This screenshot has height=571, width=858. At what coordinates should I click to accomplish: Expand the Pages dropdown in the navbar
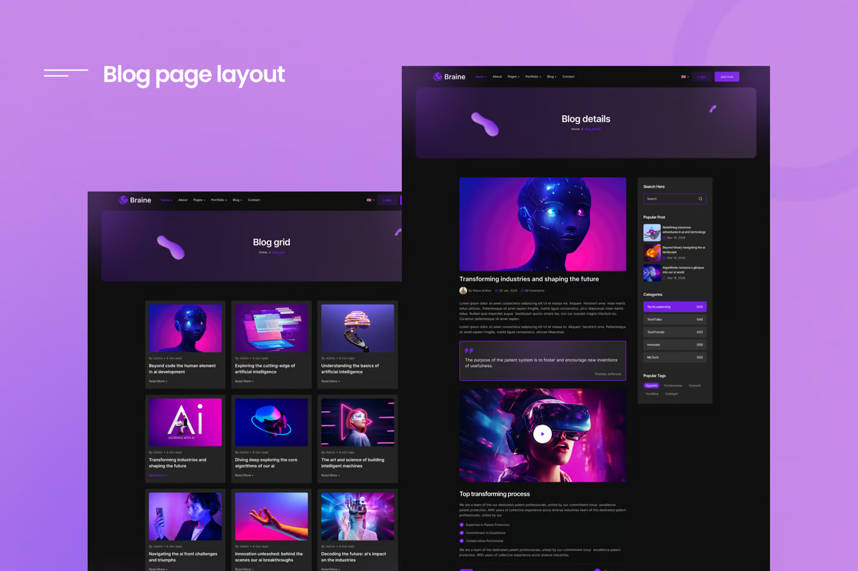[512, 76]
